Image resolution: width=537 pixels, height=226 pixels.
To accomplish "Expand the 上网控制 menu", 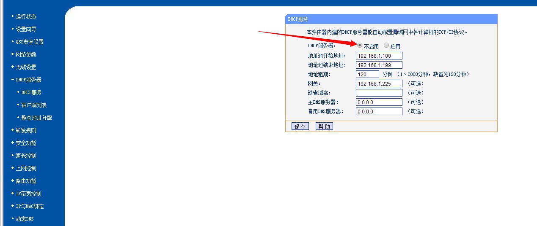I will [x=26, y=168].
